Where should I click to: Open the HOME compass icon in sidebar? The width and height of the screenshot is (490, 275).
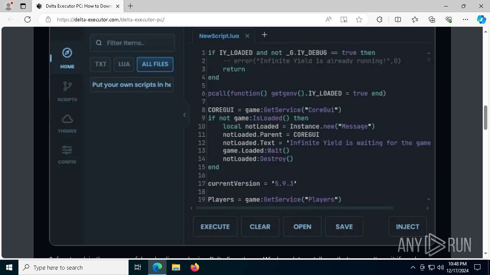point(67,53)
